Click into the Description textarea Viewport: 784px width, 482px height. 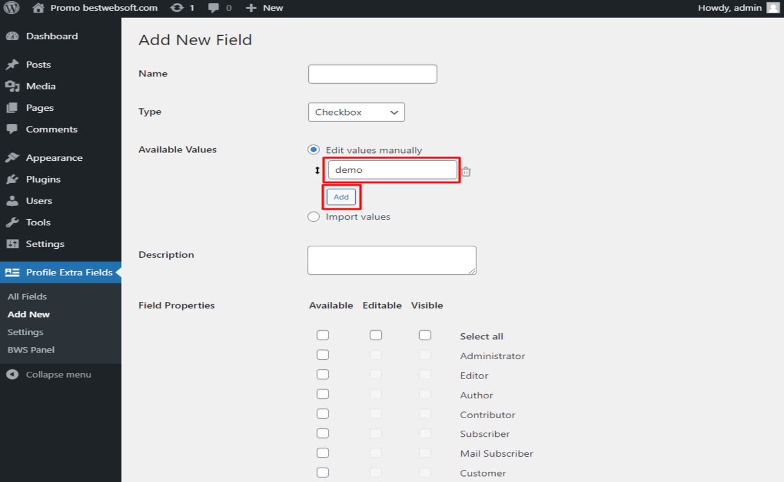click(392, 260)
